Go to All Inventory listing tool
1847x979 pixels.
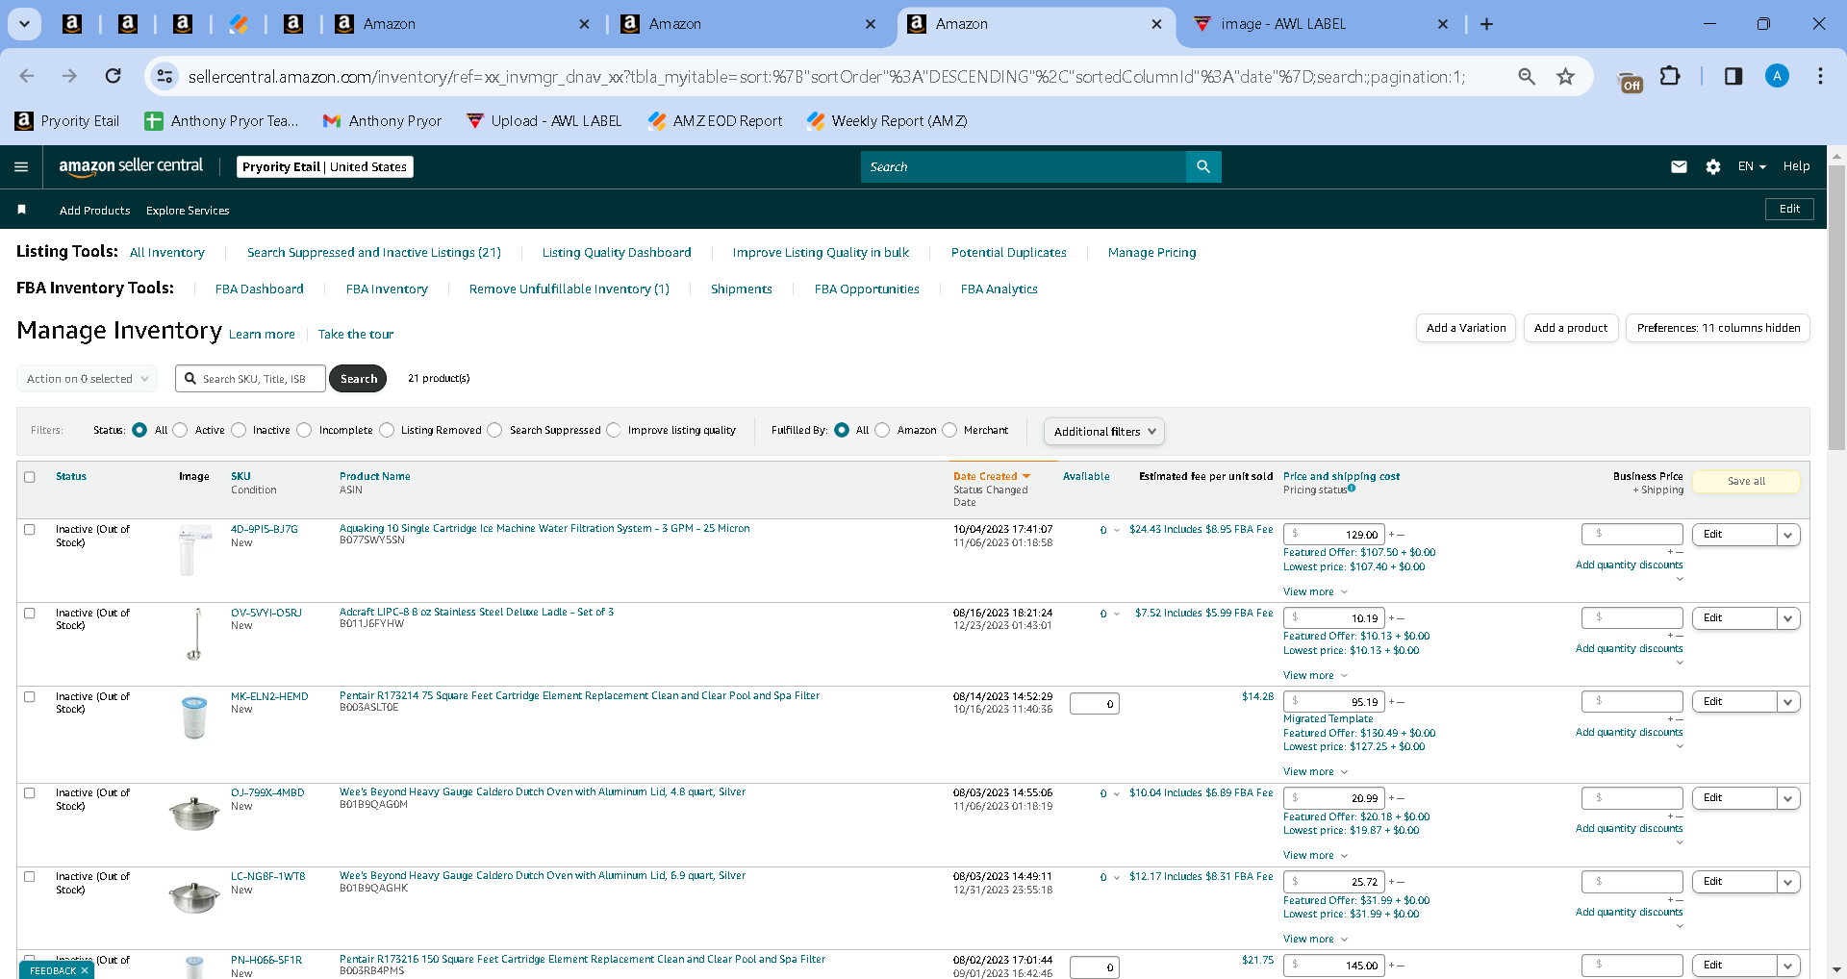click(x=167, y=252)
